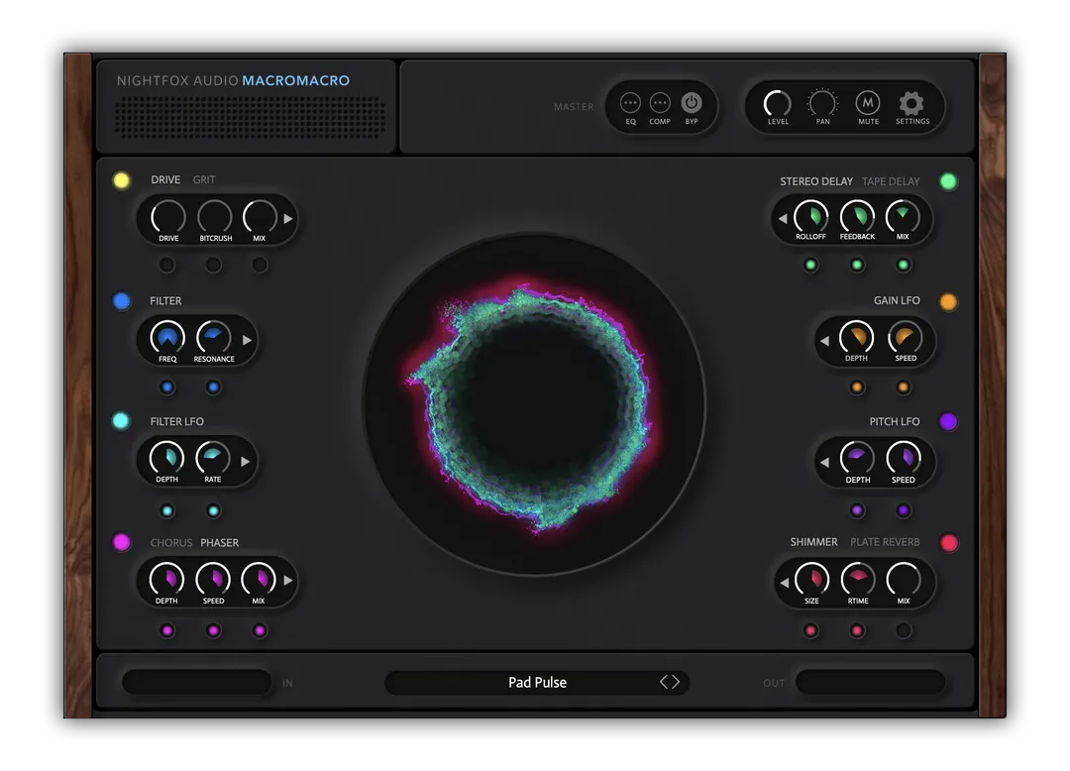Switch to the TAPE DELAY tab
Screen dimensions: 1070x771
point(891,181)
